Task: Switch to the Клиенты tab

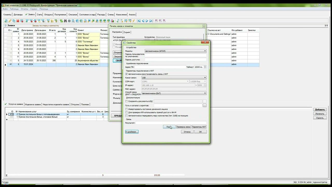Action: point(8,15)
